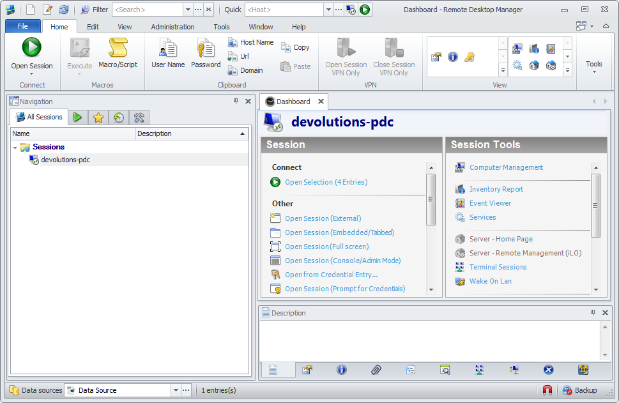Click the blue X icon in Description toolbar
This screenshot has width=619, height=403.
pos(548,370)
